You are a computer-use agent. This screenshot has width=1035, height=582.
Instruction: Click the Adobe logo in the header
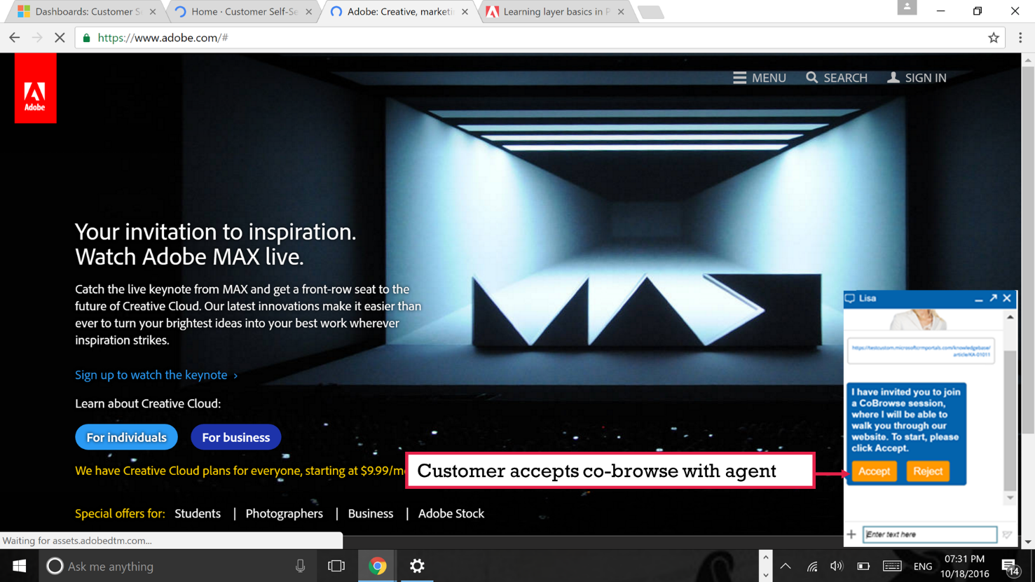click(x=35, y=89)
